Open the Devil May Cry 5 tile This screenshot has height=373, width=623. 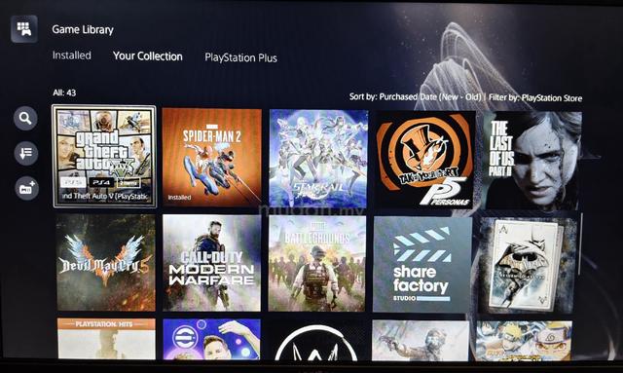point(106,262)
